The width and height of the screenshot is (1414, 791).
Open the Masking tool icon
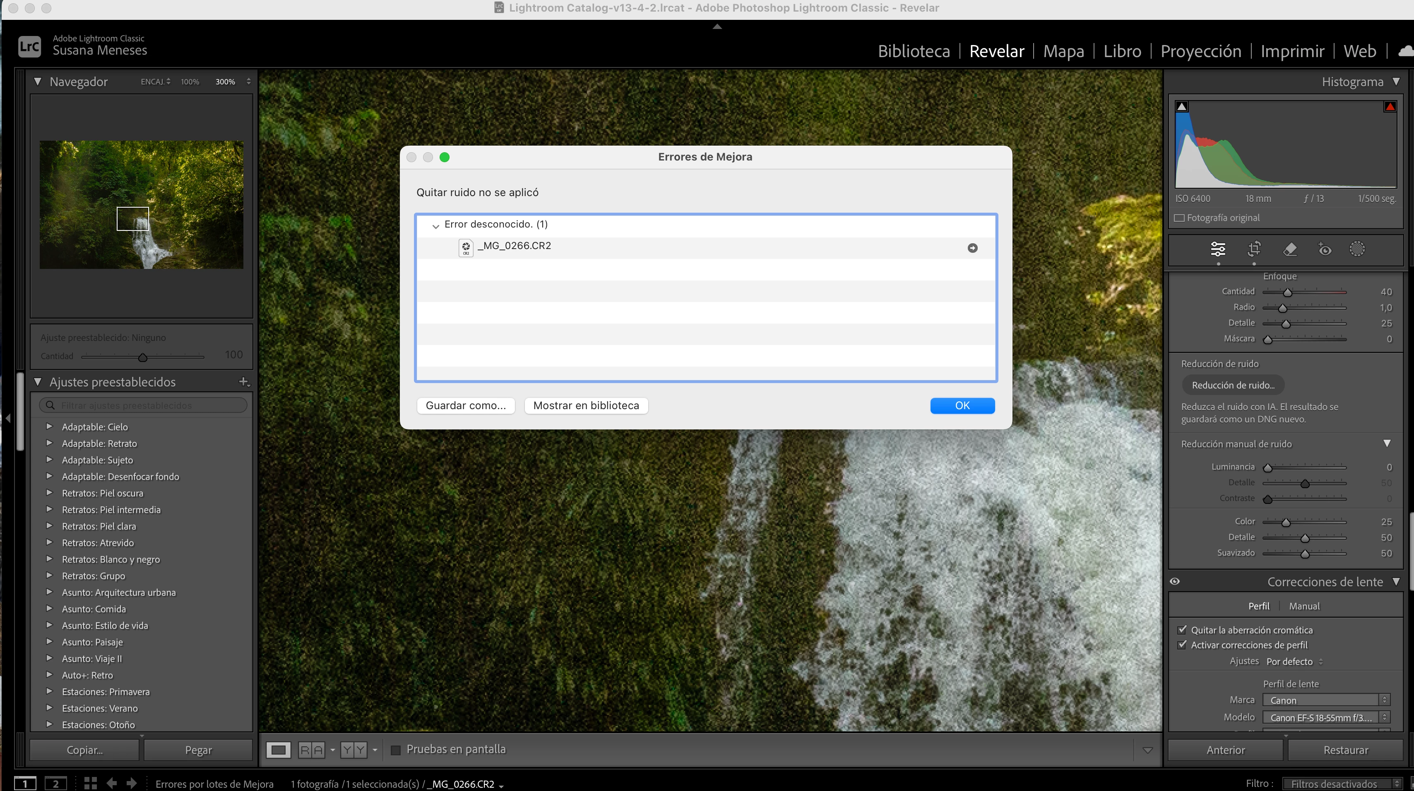tap(1357, 249)
